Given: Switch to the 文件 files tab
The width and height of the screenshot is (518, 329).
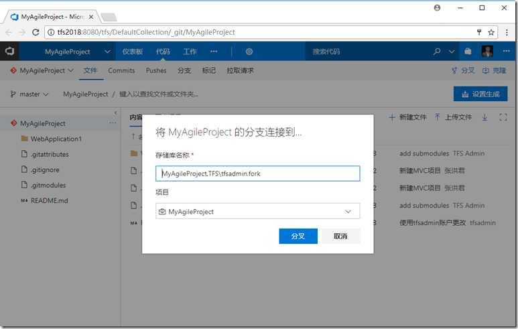Looking at the screenshot, I should [x=90, y=70].
